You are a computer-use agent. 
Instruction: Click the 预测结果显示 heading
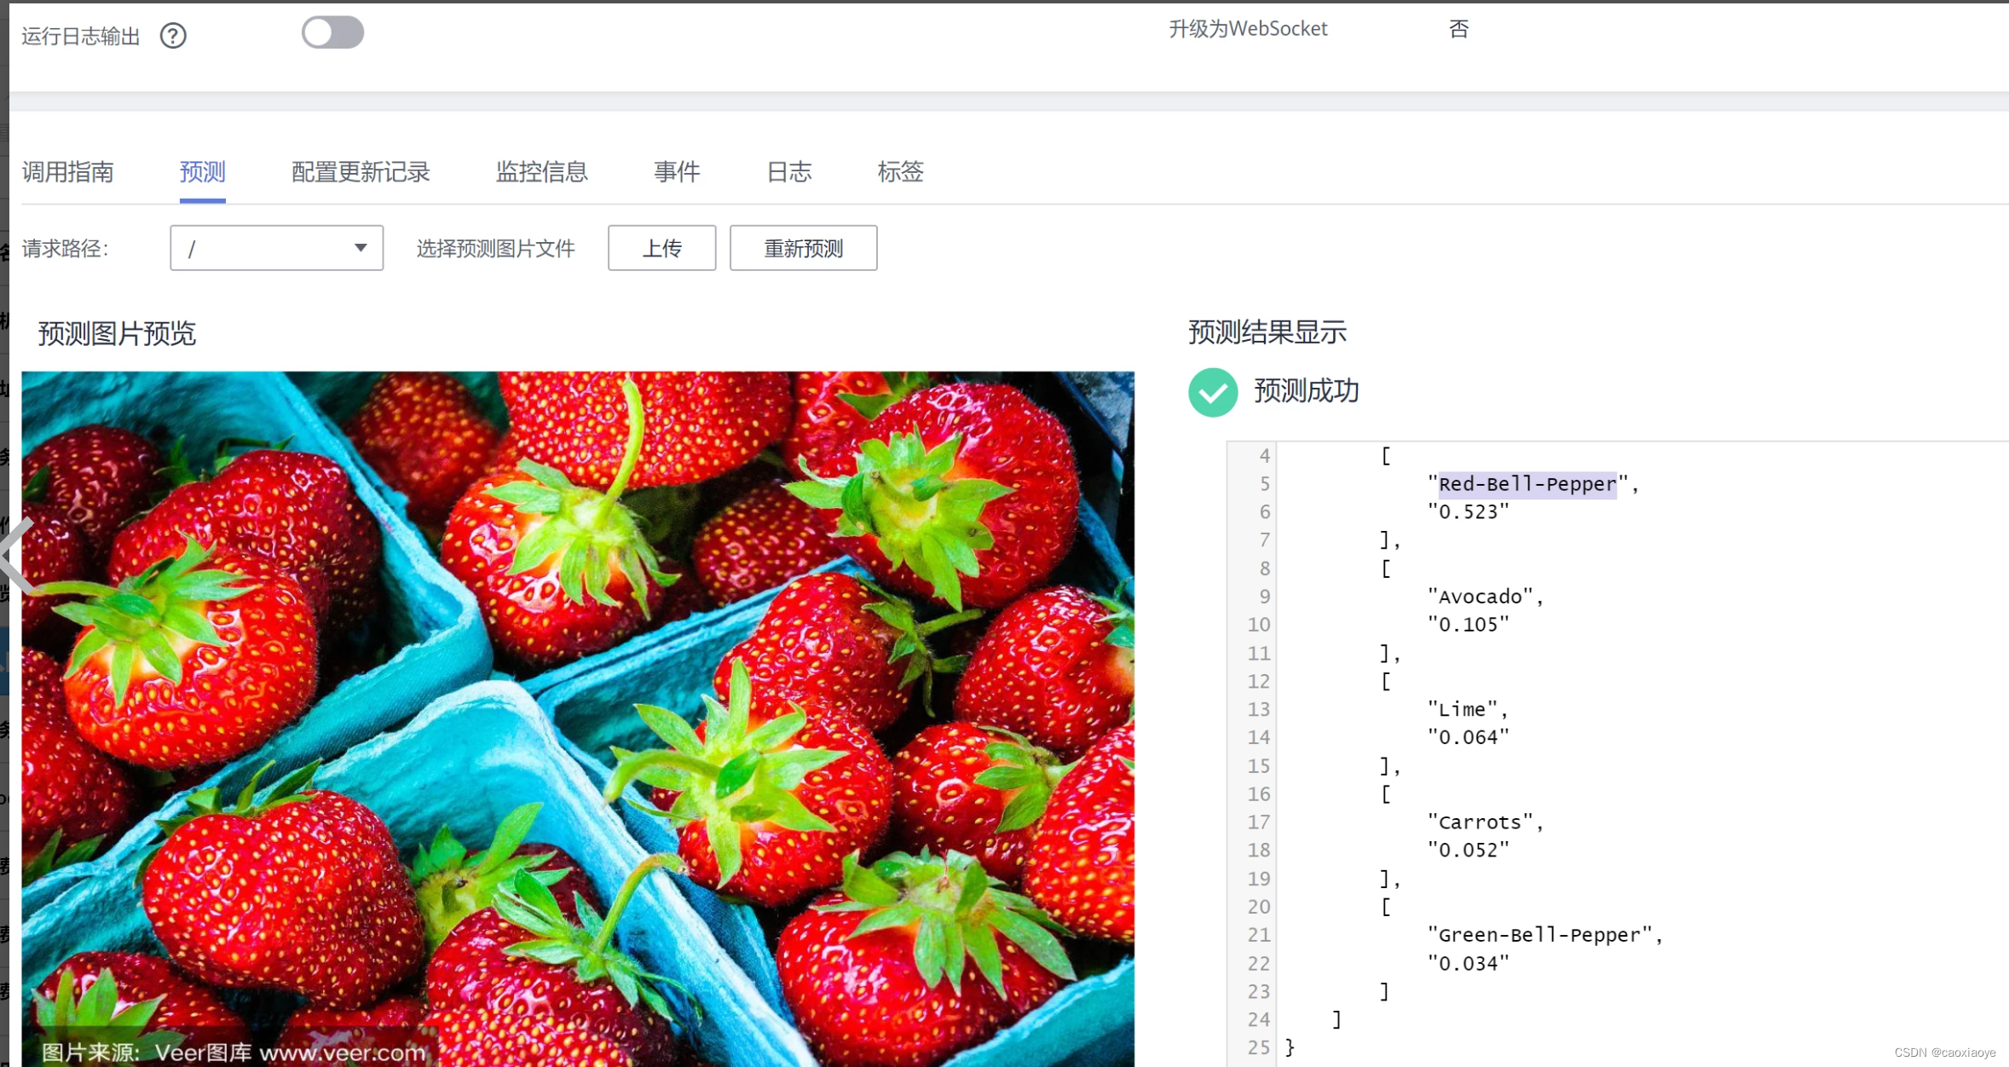tap(1267, 332)
